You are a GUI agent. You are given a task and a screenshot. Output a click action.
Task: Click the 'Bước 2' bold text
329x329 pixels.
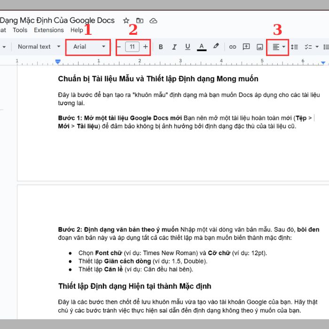(x=118, y=229)
